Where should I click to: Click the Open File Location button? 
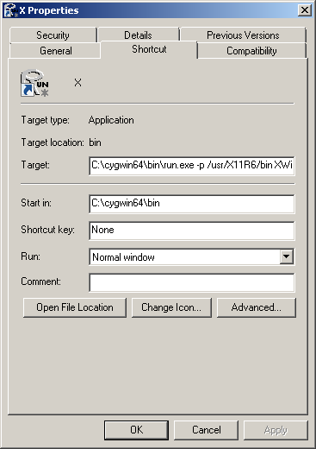(x=75, y=307)
